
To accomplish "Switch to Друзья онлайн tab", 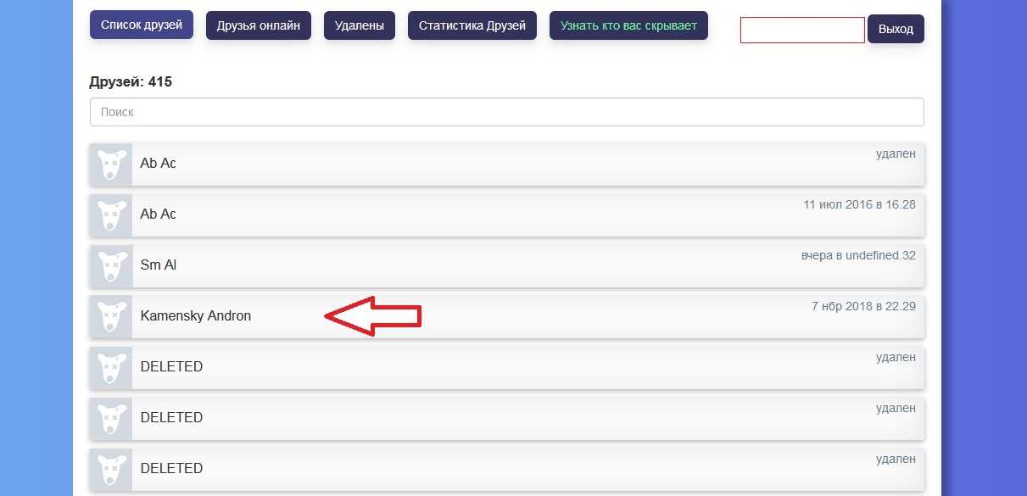I will pyautogui.click(x=259, y=25).
